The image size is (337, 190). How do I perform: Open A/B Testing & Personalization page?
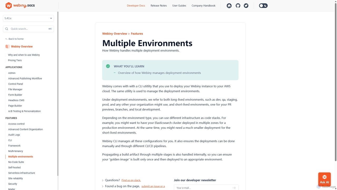tap(24, 111)
